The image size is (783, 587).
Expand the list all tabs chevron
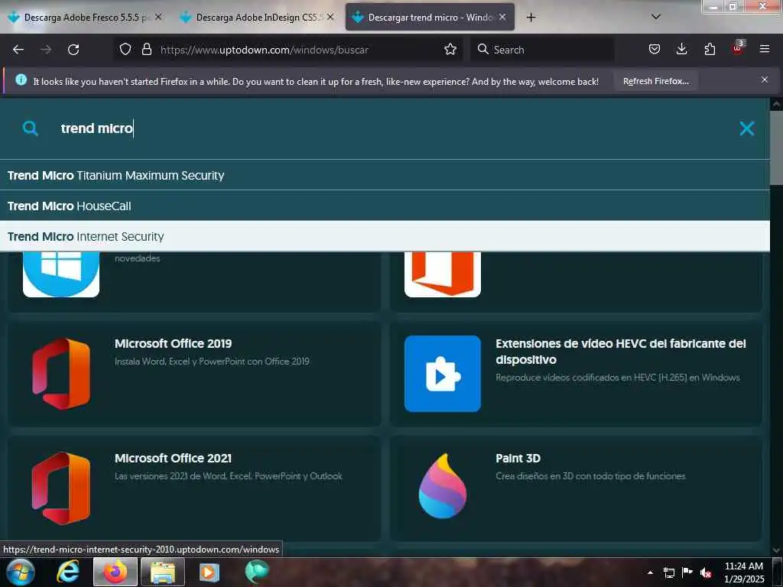coord(656,17)
